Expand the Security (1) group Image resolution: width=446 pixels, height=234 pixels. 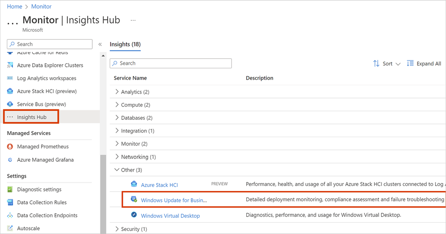click(x=116, y=229)
